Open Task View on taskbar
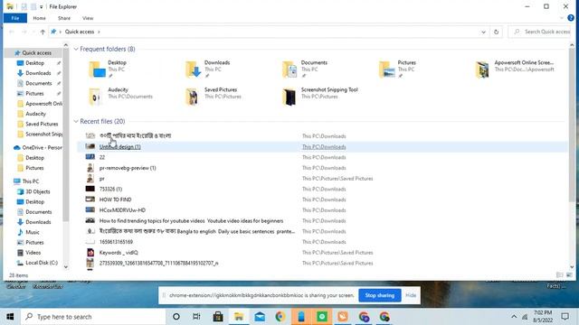579x325 pixels. 196,317
